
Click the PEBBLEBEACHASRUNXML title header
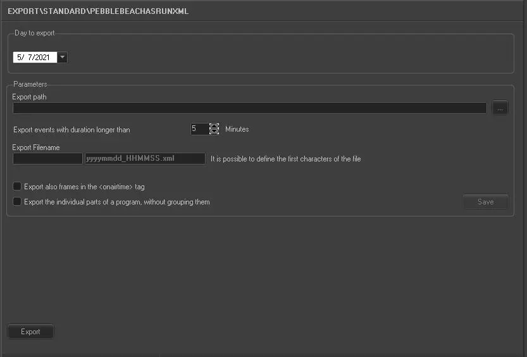click(98, 11)
